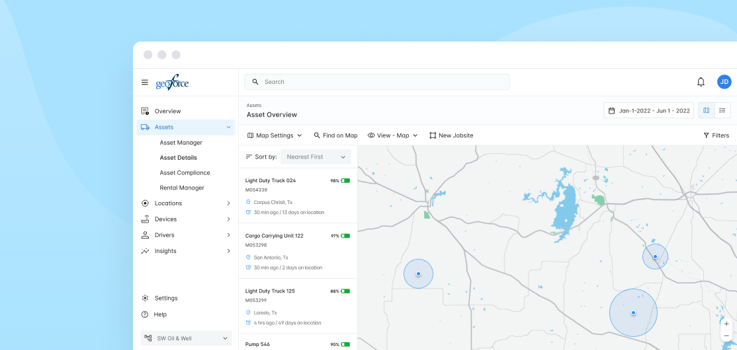
Task: Select Asset Manager in sidebar
Action: (181, 143)
